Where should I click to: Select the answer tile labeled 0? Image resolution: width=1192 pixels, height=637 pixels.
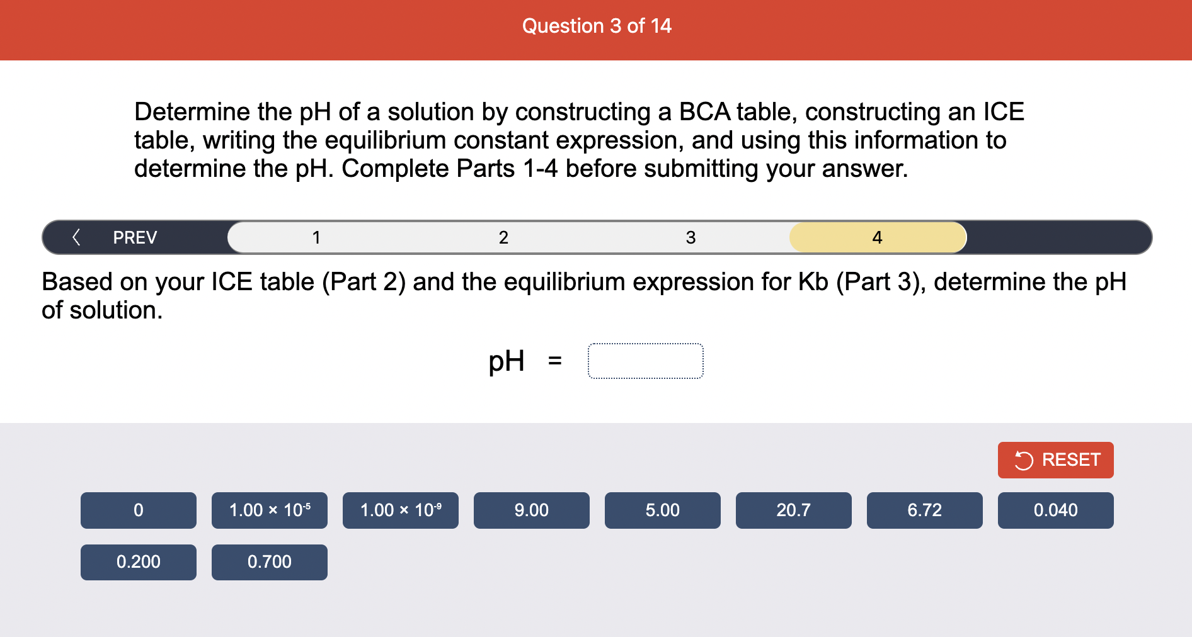tap(138, 510)
